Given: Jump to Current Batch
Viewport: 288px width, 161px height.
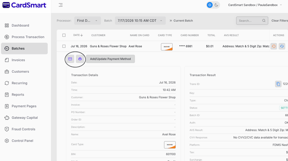Looking at the screenshot, I should click(181, 21).
